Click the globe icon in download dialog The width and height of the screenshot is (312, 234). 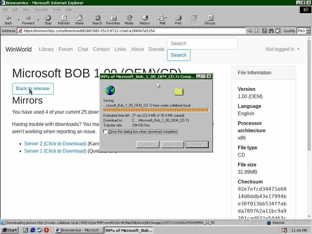click(110, 90)
